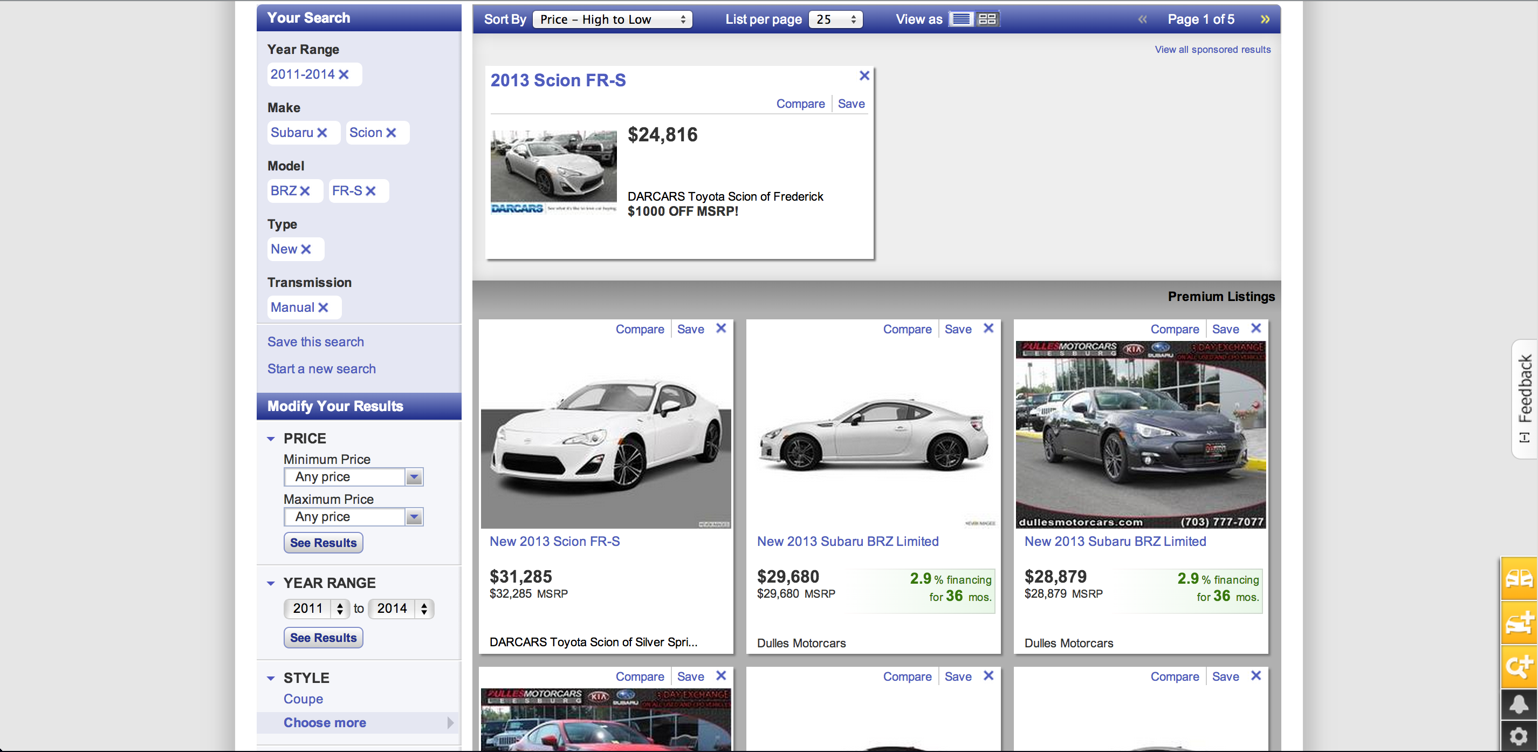Viewport: 1538px width, 752px height.
Task: Click Save this search link
Action: pos(315,341)
